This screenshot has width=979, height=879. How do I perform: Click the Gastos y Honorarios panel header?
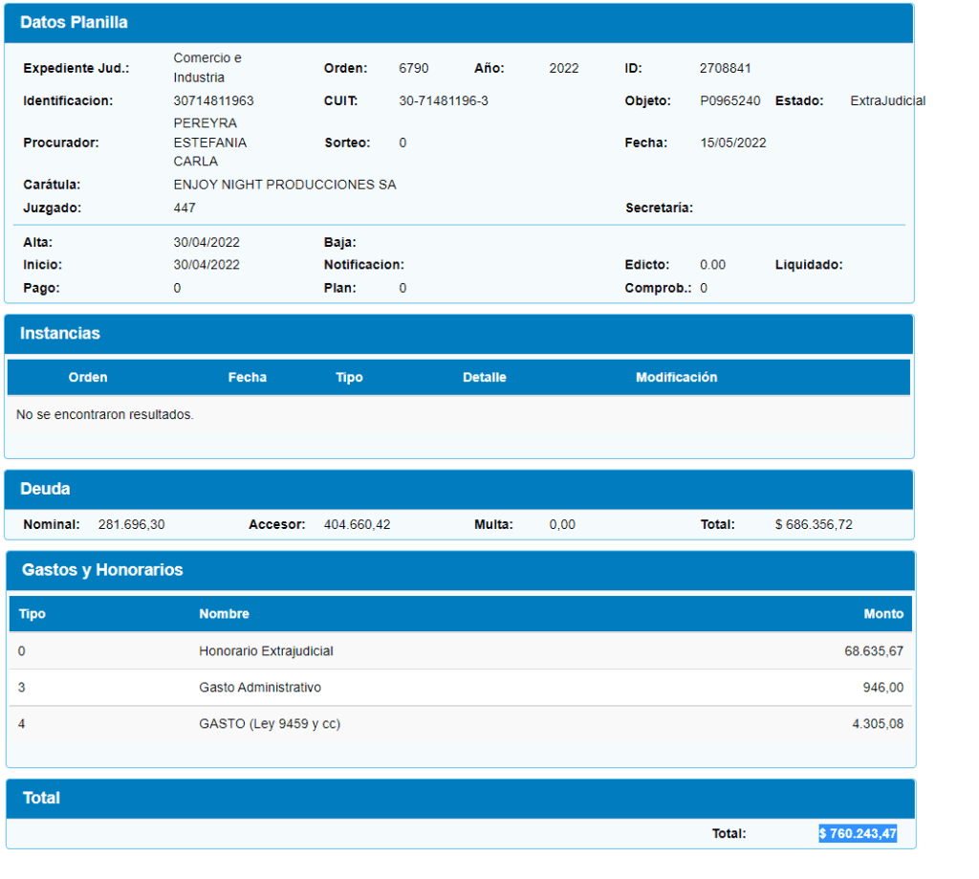pos(460,570)
